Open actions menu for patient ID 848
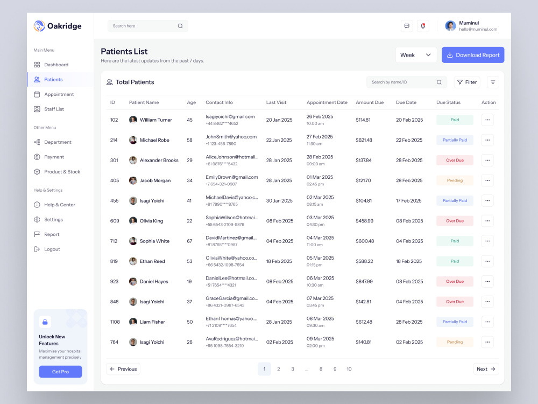The image size is (538, 404). [x=487, y=302]
